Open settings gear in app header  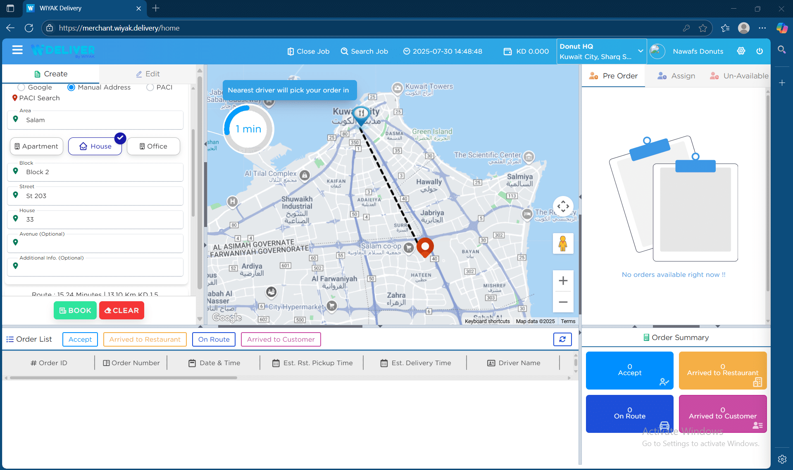[x=741, y=51]
